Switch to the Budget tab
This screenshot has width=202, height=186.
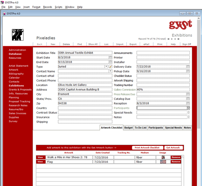(x=128, y=128)
